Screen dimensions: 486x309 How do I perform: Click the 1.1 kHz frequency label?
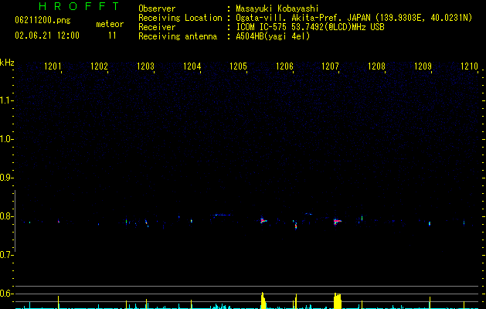[x=6, y=100]
